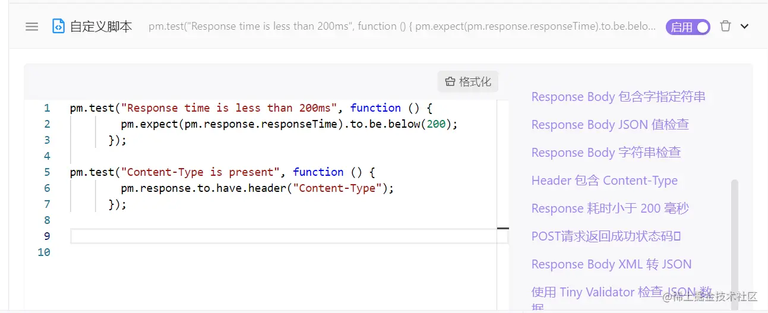Click the 格式化 format button
Screen dimensions: 768x313
pyautogui.click(x=468, y=82)
